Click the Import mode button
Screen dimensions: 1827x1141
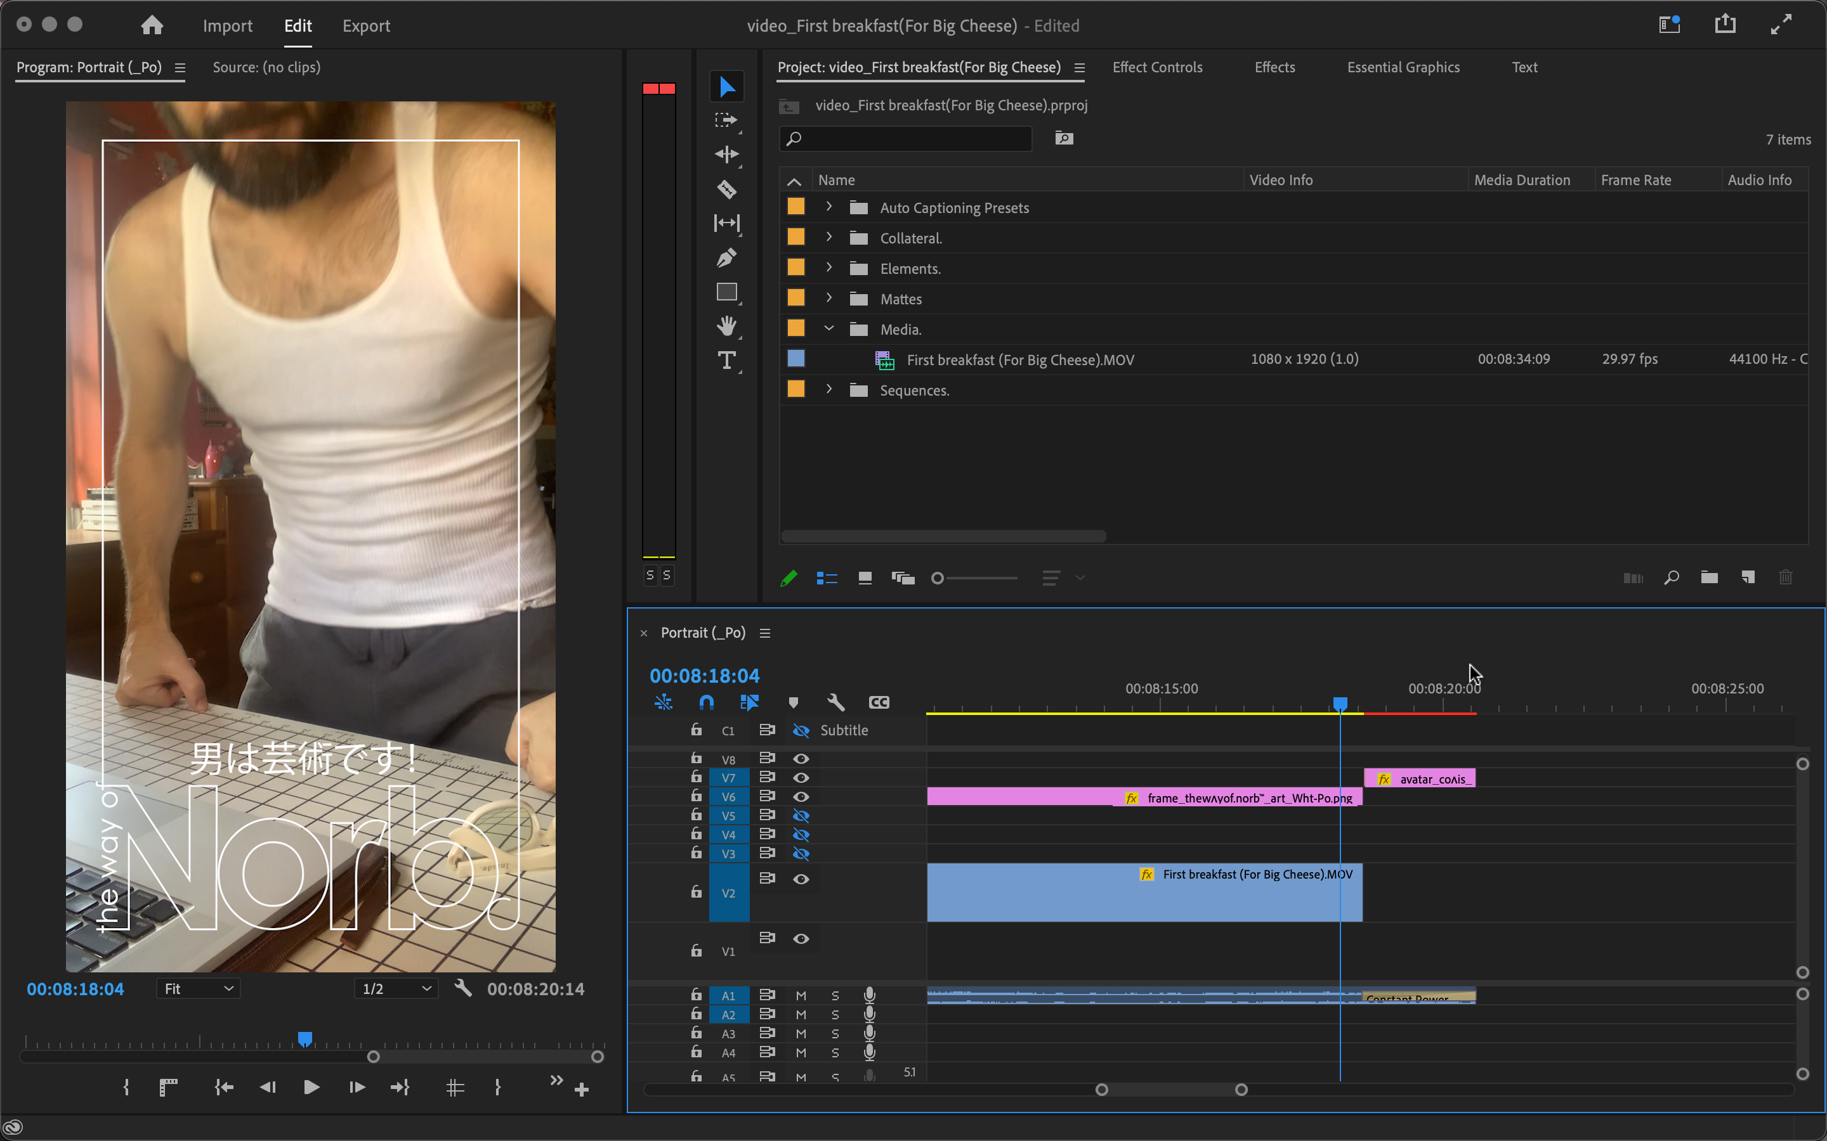pyautogui.click(x=227, y=25)
